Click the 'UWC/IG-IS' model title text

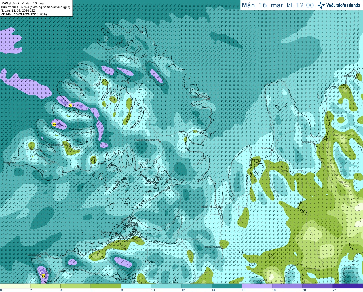tap(10, 3)
